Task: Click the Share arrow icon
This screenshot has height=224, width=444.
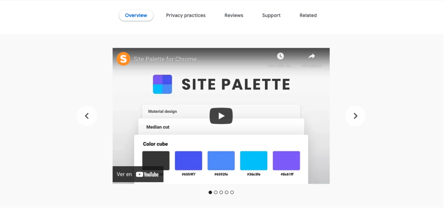Action: [311, 56]
